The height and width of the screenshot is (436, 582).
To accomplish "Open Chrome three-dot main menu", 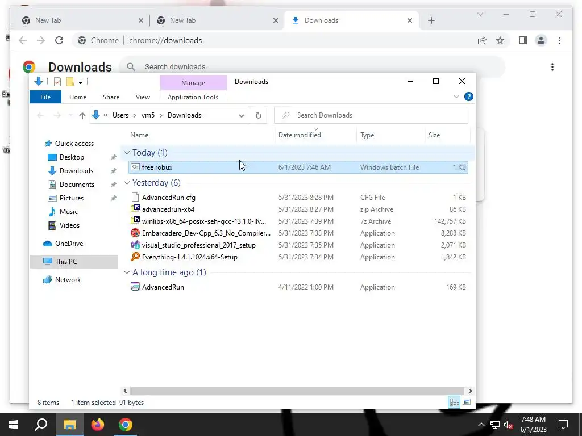I will (559, 40).
